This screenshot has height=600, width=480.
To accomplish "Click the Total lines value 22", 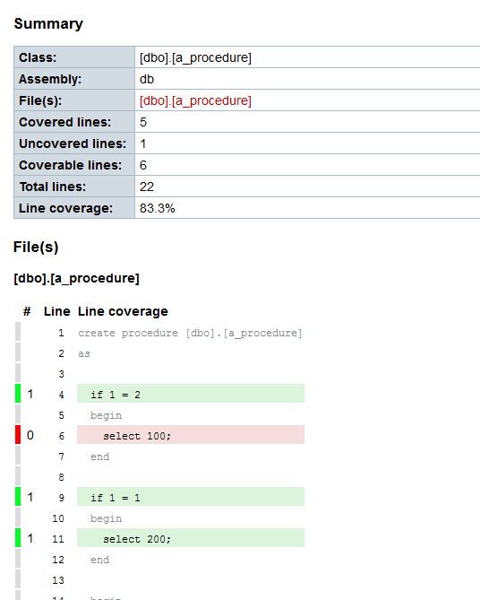I will pos(147,187).
